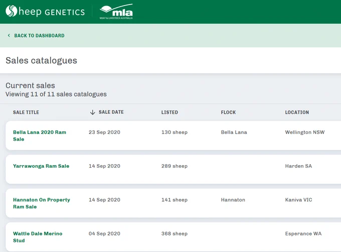
Task: Open Hannaton On Property Ram Sale catalogue
Action: pyautogui.click(x=42, y=203)
